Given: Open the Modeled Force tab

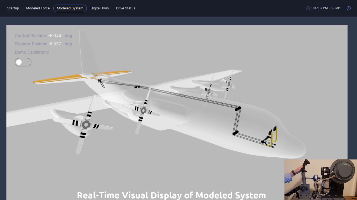Looking at the screenshot, I should (38, 8).
